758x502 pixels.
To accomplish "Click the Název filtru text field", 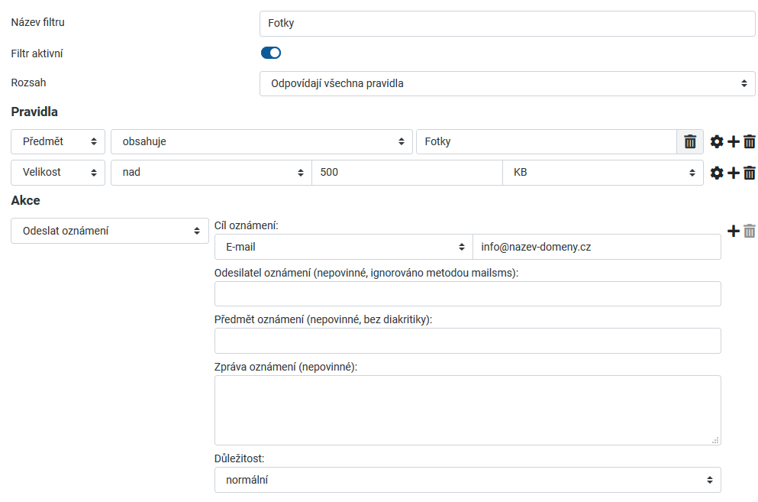I will point(507,23).
